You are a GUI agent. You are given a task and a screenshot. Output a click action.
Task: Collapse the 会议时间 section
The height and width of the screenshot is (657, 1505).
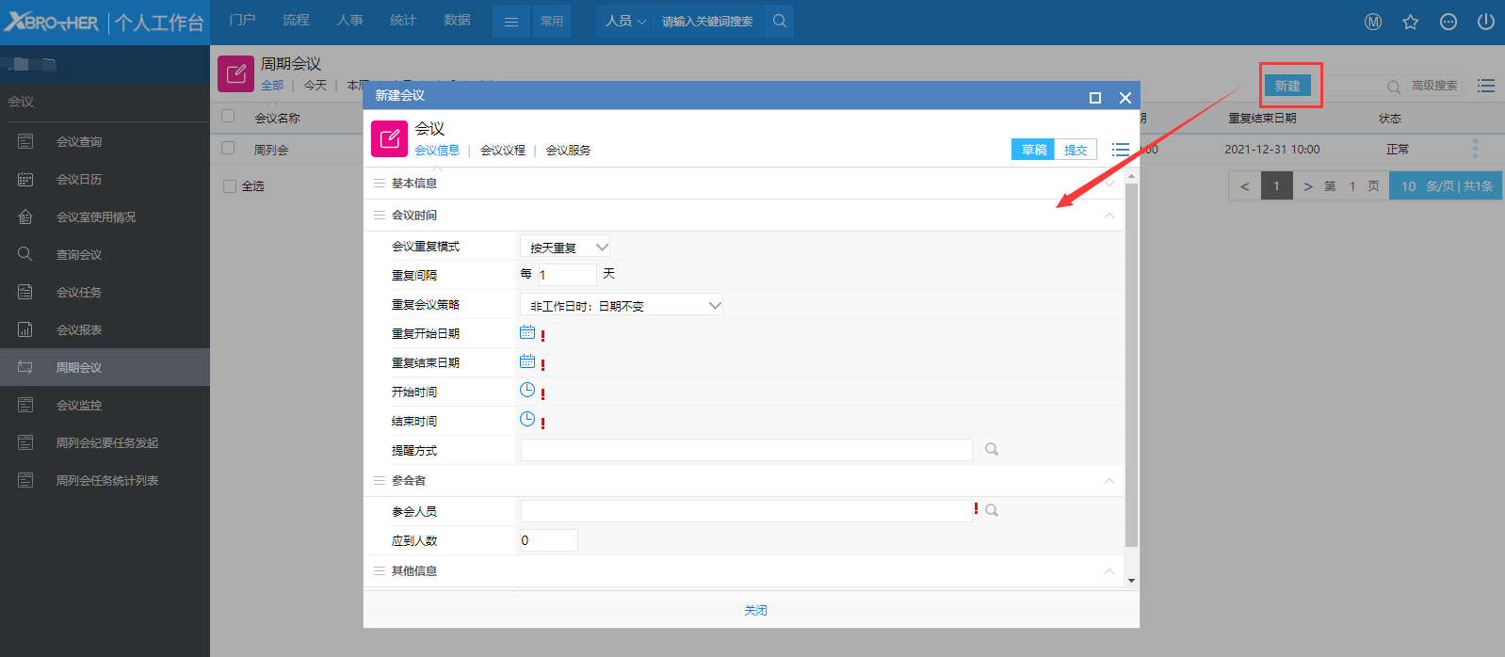point(1109,216)
